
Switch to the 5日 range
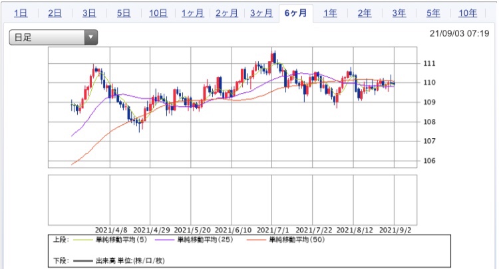124,13
